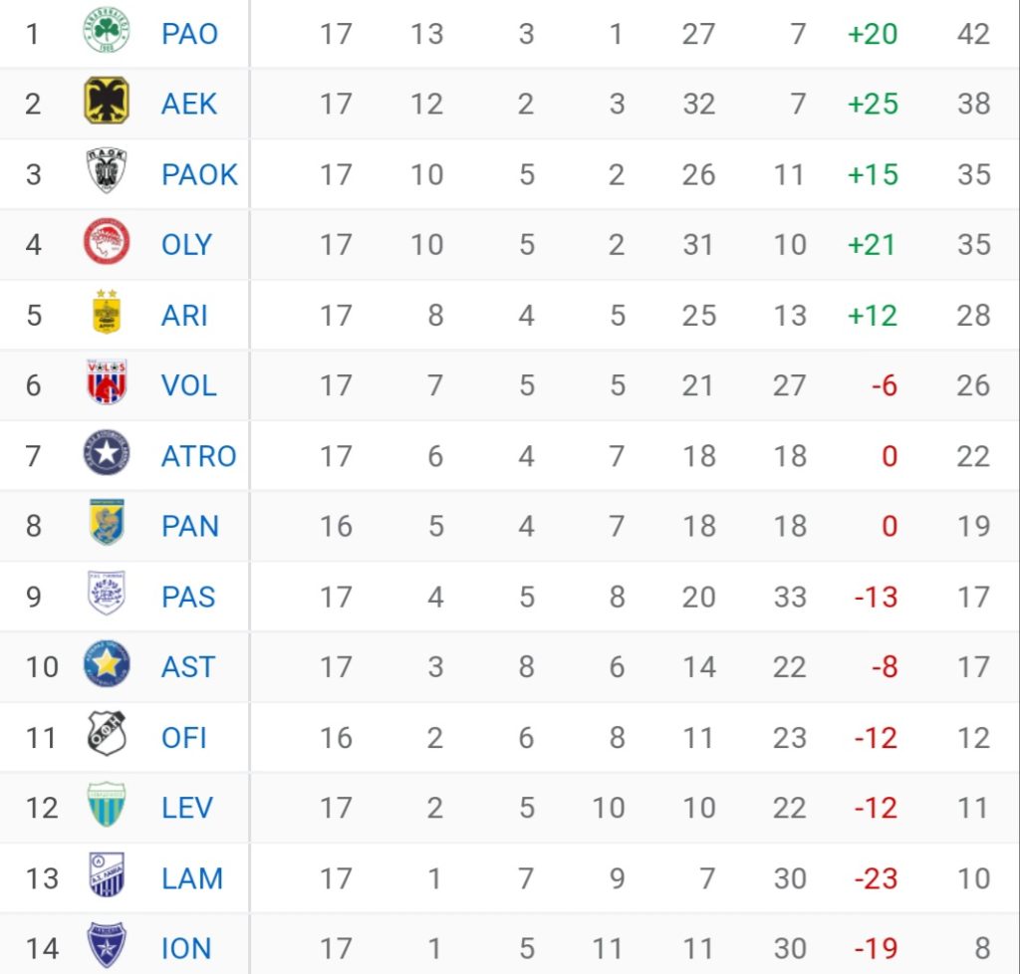Click the Atromitos blue star crest
Screen dimensions: 1020x974
(x=106, y=452)
